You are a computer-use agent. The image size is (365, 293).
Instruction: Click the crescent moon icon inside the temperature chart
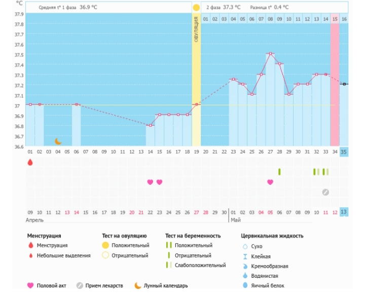tap(58, 141)
